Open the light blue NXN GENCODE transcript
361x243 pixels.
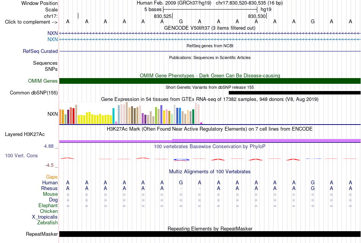click(210, 40)
